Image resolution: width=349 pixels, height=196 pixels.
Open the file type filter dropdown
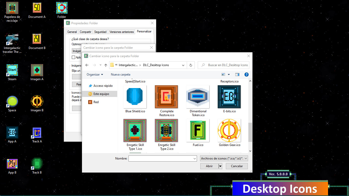click(x=224, y=158)
